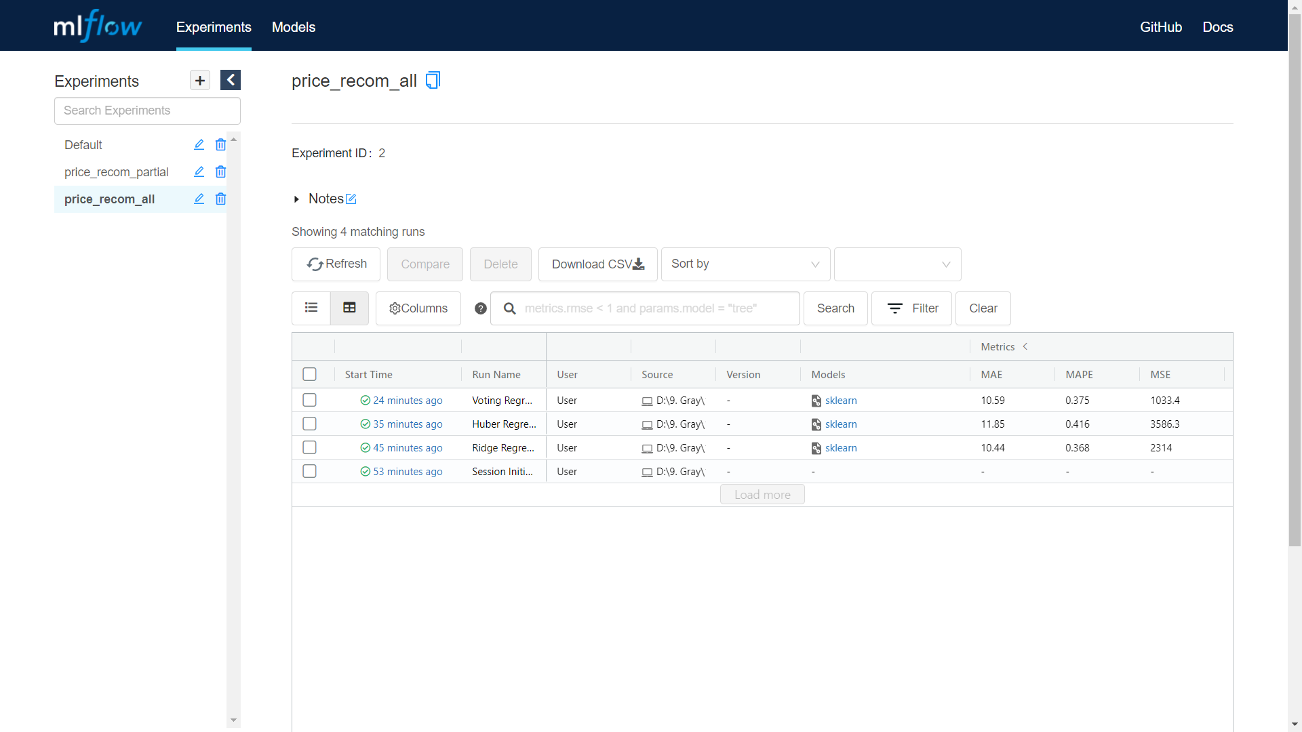Screen dimensions: 1302x732
Task: Check the Ridge Regression run row
Action: click(310, 448)
